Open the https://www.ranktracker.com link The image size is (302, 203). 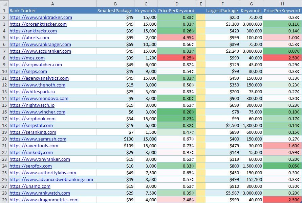41,18
